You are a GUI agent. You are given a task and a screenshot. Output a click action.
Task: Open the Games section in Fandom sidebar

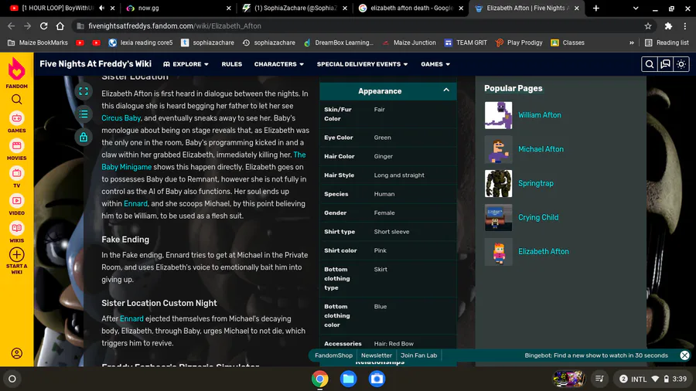pos(16,122)
